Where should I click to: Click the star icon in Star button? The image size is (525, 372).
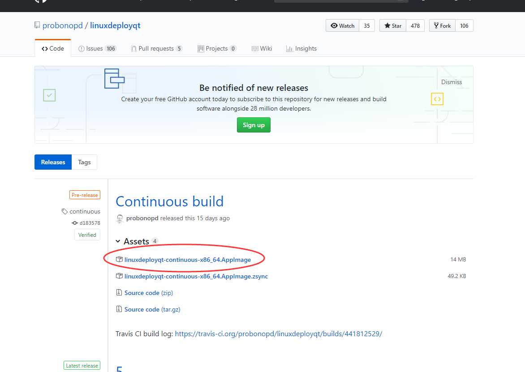click(387, 26)
